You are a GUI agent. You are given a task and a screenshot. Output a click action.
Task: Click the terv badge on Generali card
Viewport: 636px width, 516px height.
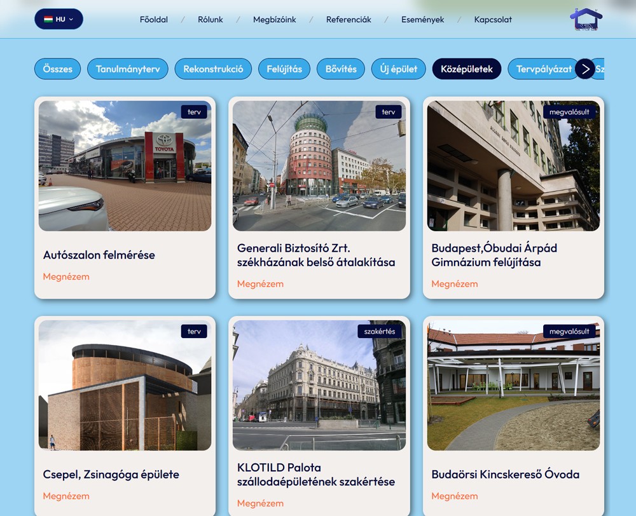click(x=388, y=112)
